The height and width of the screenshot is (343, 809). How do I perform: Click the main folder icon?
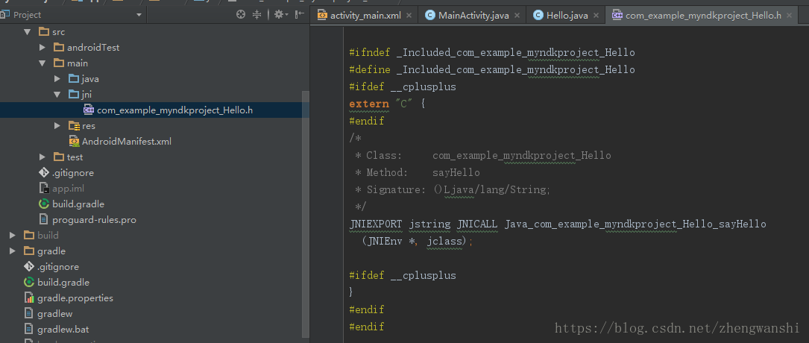59,63
